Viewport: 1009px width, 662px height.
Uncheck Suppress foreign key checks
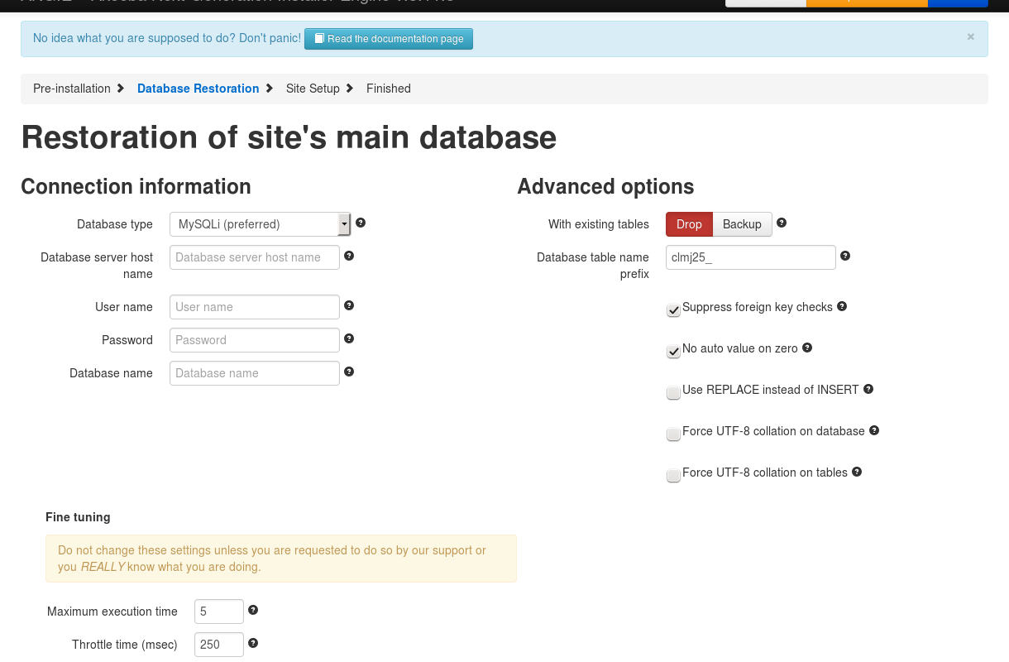pyautogui.click(x=673, y=309)
